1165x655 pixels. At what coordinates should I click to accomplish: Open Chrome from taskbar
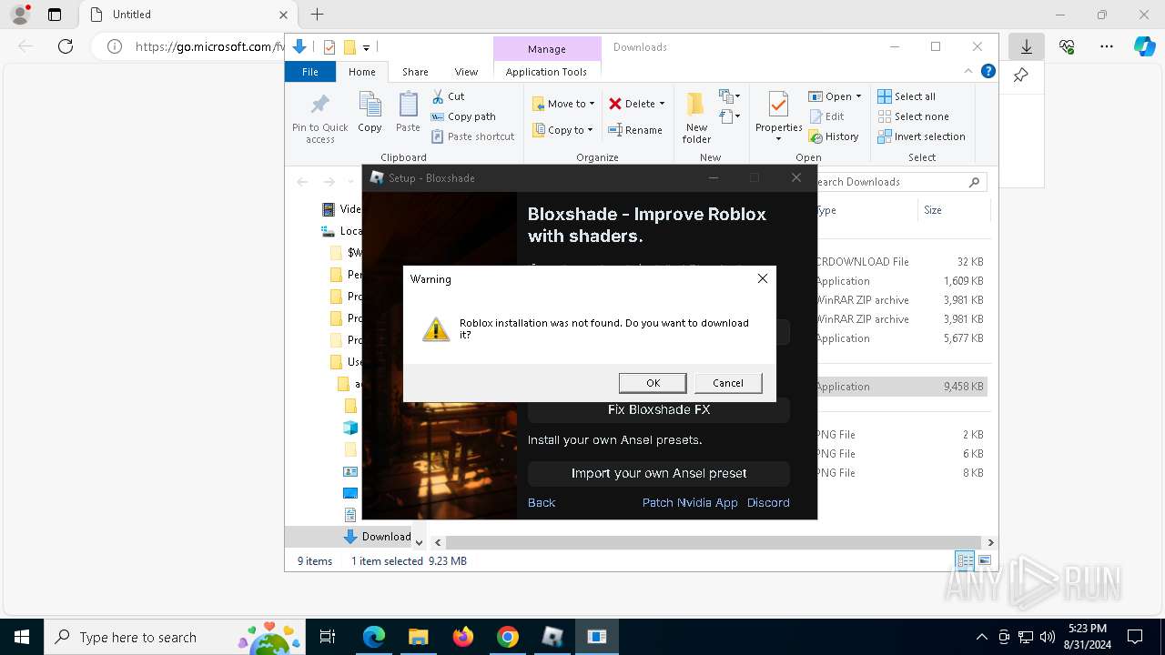click(508, 637)
